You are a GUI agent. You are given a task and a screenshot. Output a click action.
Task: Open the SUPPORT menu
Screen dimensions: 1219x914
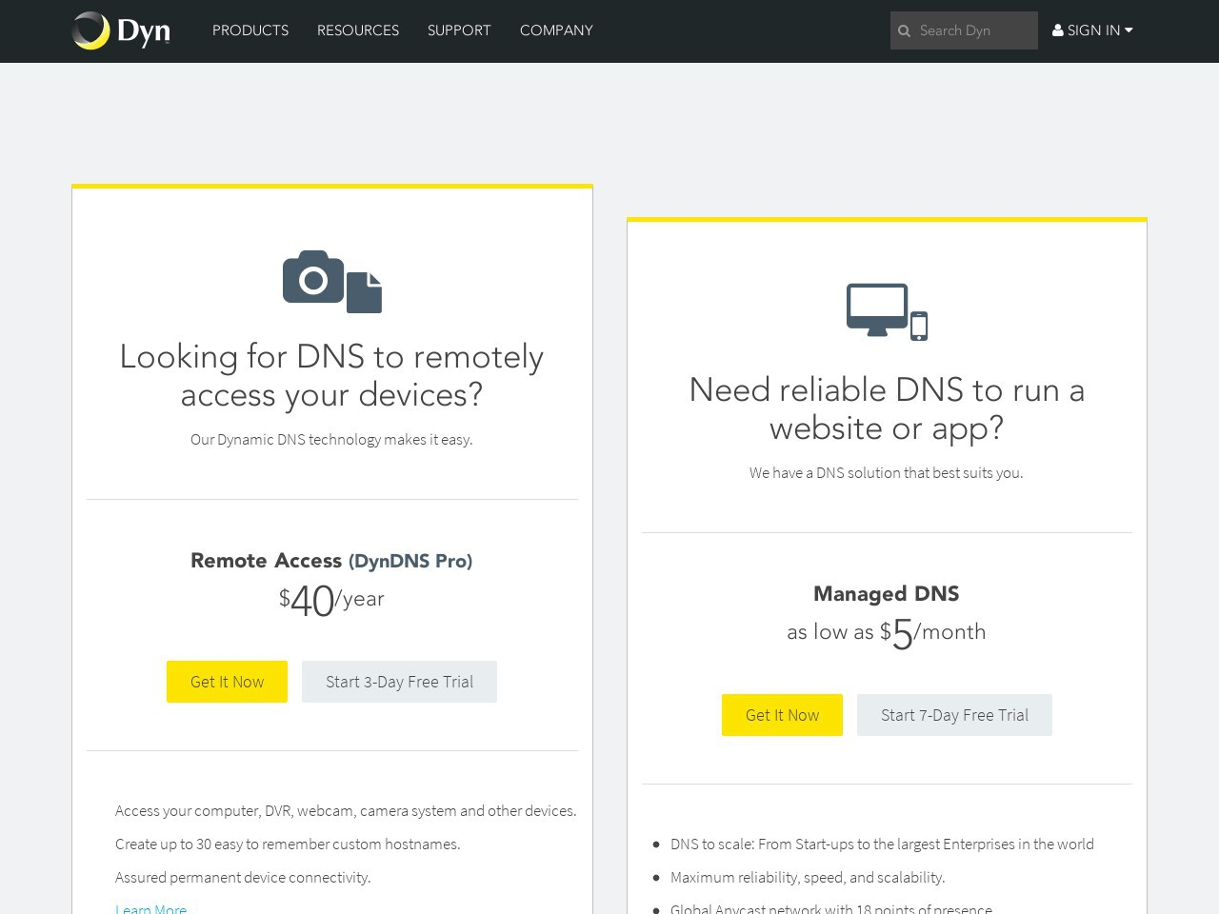tap(459, 30)
